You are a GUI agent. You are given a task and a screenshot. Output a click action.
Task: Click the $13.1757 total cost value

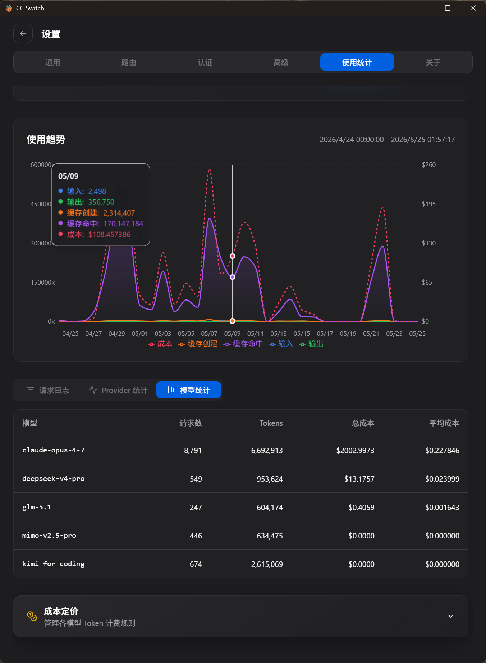[x=359, y=479]
